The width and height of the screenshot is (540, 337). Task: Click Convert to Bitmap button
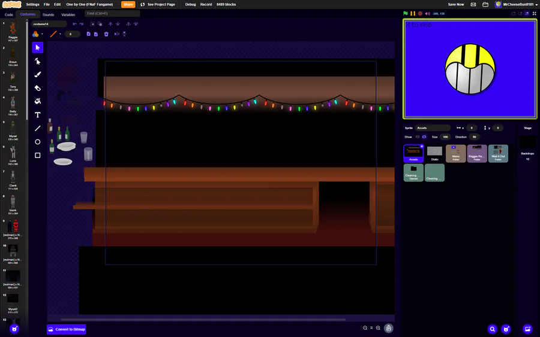(67, 329)
